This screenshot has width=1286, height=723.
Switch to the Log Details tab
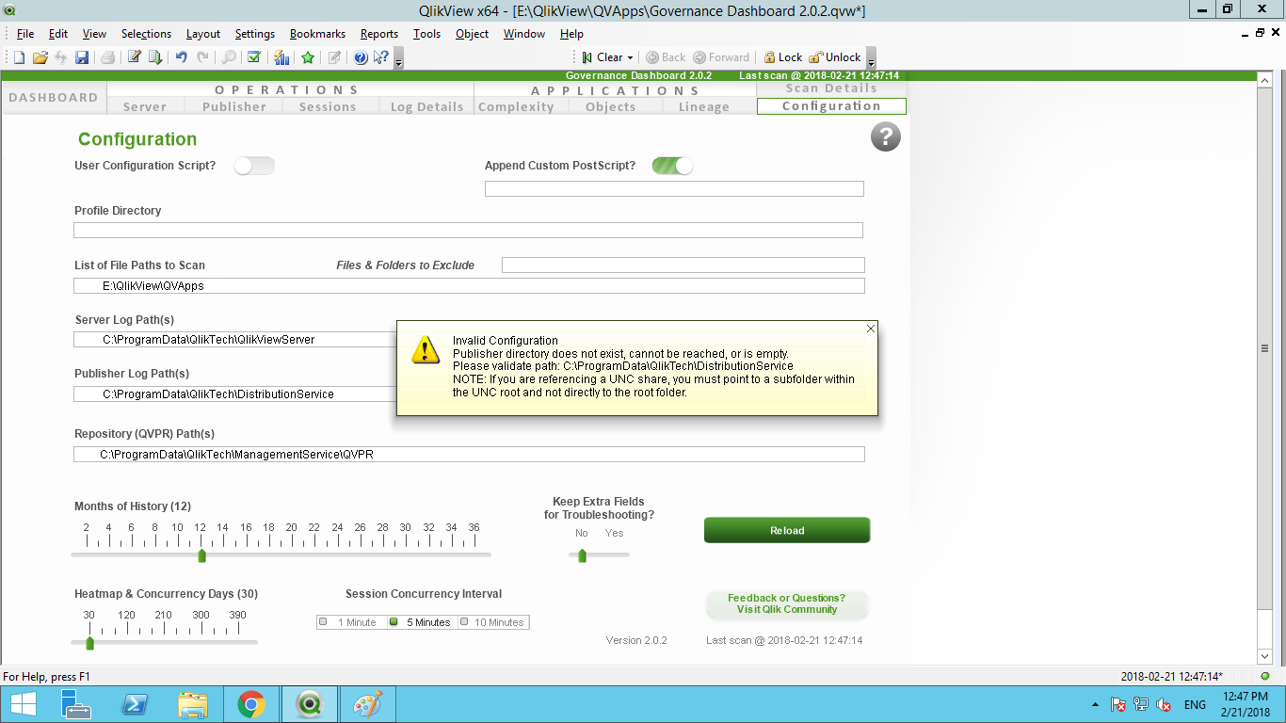[427, 106]
